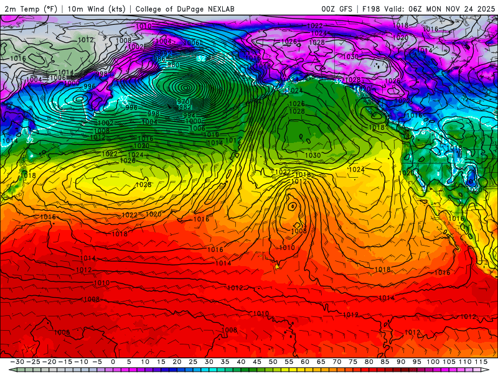Screen dimensions: 498x373
Task: Click the "992" isobar label
Action: [166, 53]
